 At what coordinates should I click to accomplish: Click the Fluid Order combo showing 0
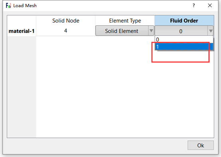point(184,31)
